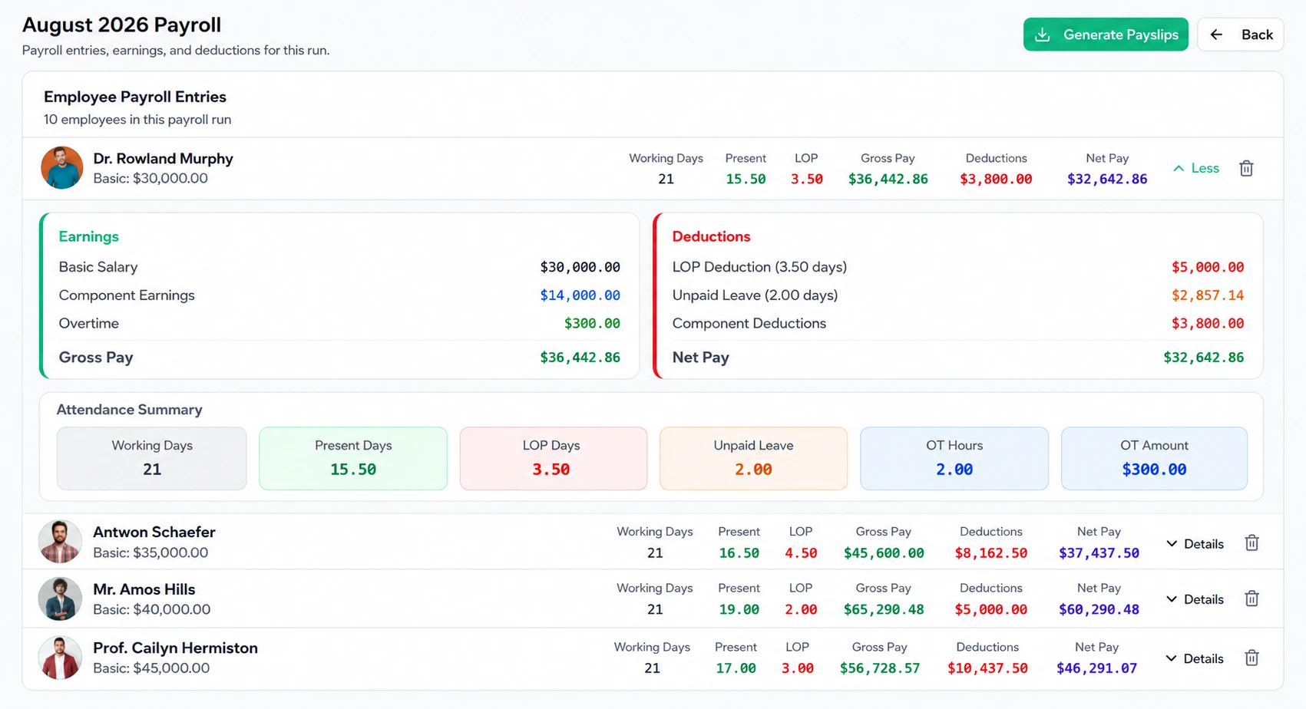
Task: Click the LOP Deduction $5,000.00 amount
Action: pyautogui.click(x=1207, y=267)
